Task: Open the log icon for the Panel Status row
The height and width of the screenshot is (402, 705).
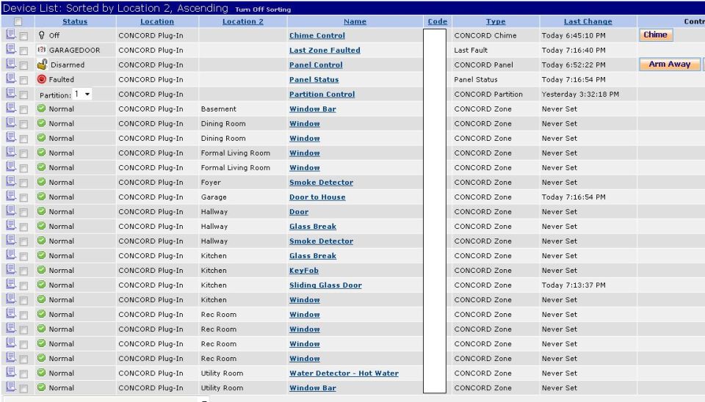Action: point(11,78)
